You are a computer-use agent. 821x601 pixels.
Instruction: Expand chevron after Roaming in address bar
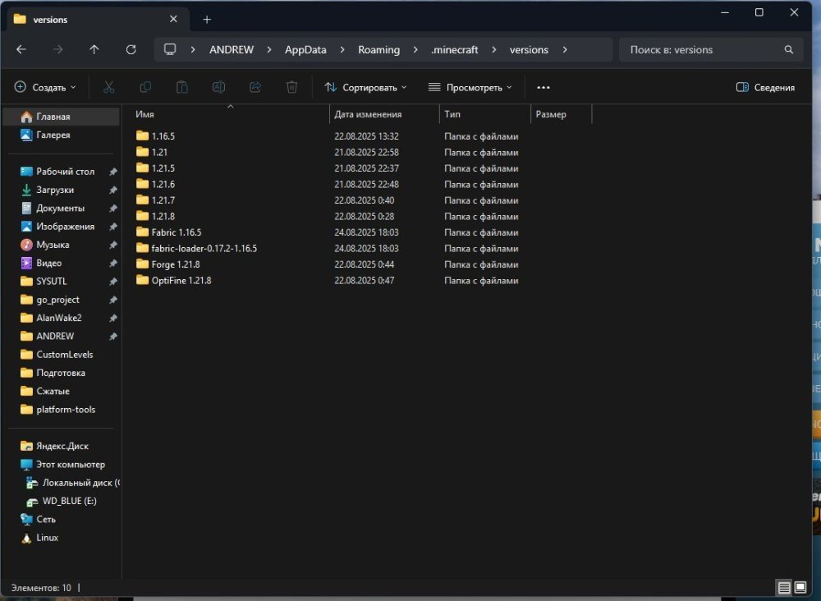pyautogui.click(x=415, y=50)
